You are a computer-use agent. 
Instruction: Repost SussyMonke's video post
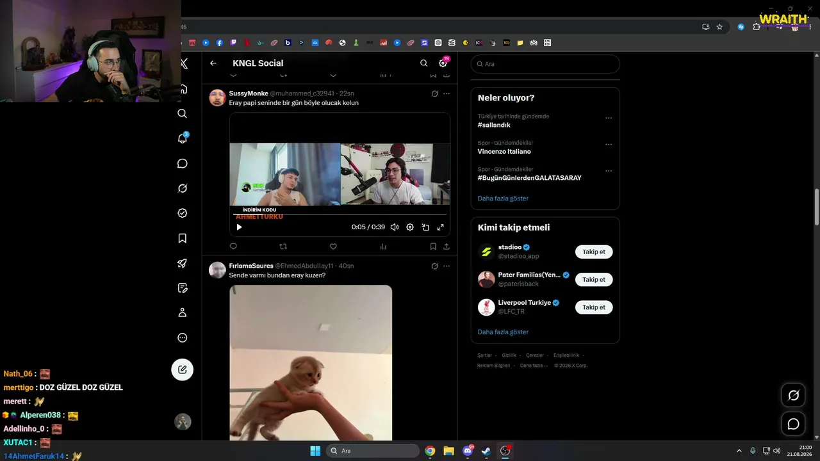point(283,247)
